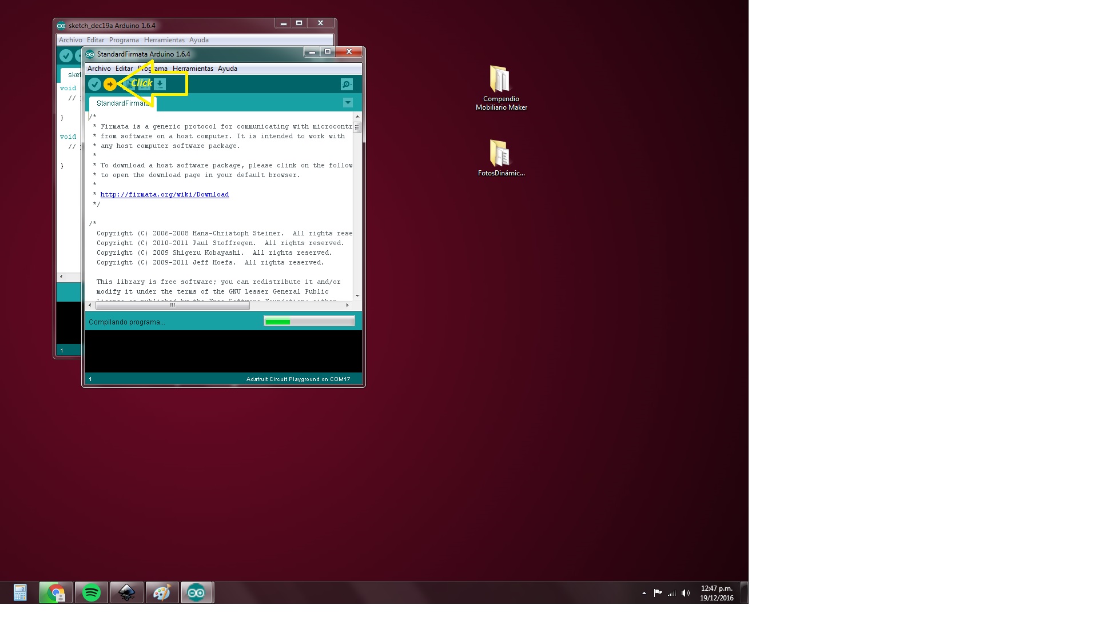This screenshot has height=617, width=1098.
Task: Open Google Chrome from the taskbar
Action: [x=56, y=593]
